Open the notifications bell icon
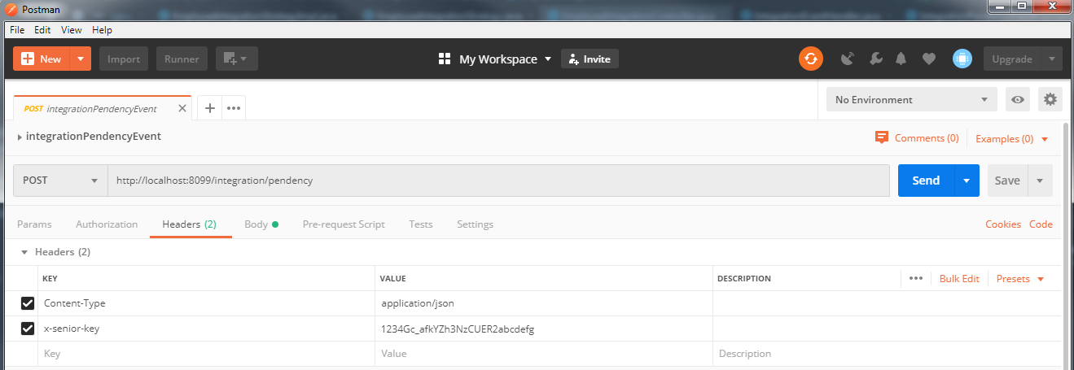This screenshot has width=1074, height=370. [x=901, y=59]
